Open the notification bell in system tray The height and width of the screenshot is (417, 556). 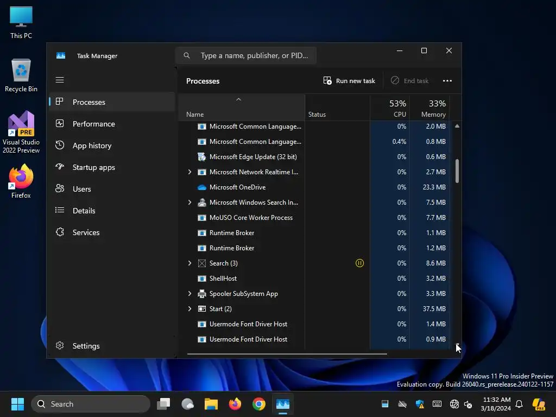(519, 404)
